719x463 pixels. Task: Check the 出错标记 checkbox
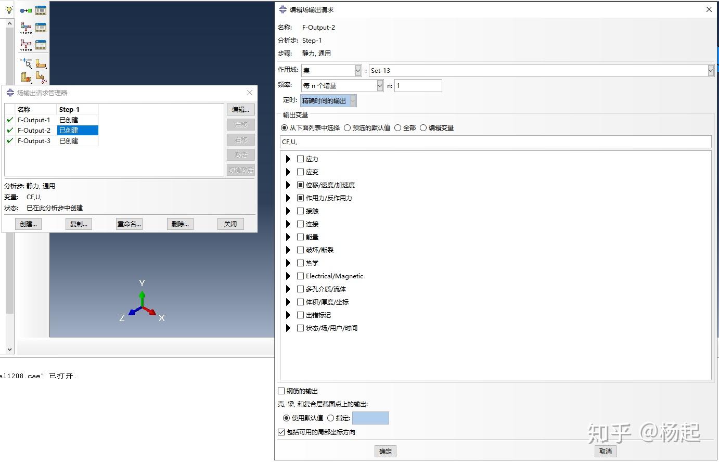pyautogui.click(x=300, y=315)
